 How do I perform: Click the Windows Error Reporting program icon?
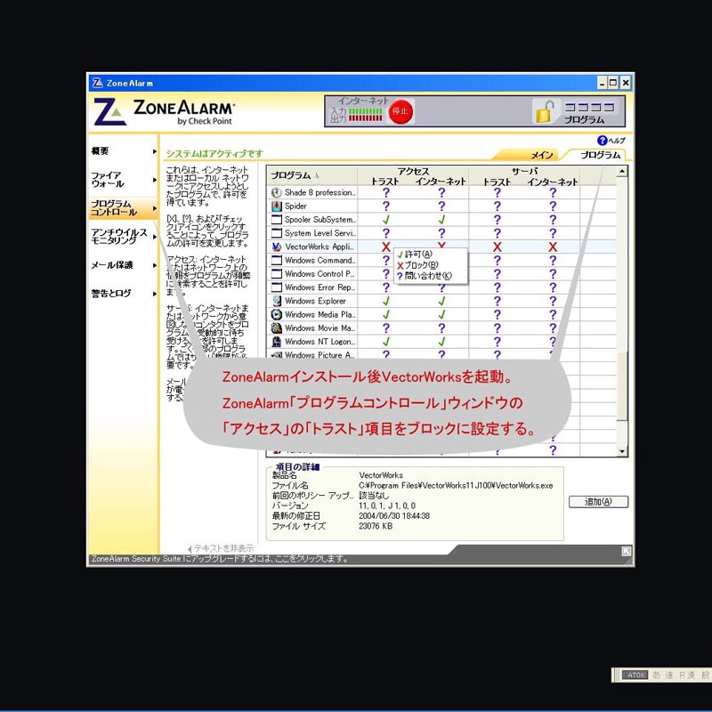(x=276, y=287)
